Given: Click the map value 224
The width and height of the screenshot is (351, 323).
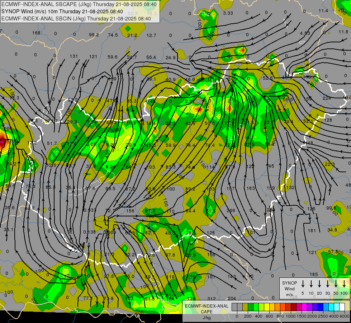Looking at the screenshot, I should (327, 98).
